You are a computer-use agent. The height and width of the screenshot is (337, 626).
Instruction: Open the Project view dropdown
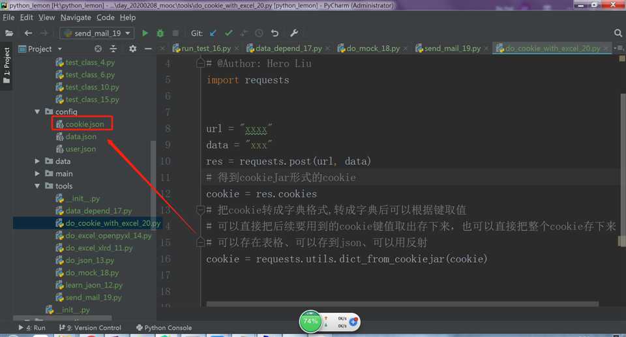click(60, 49)
